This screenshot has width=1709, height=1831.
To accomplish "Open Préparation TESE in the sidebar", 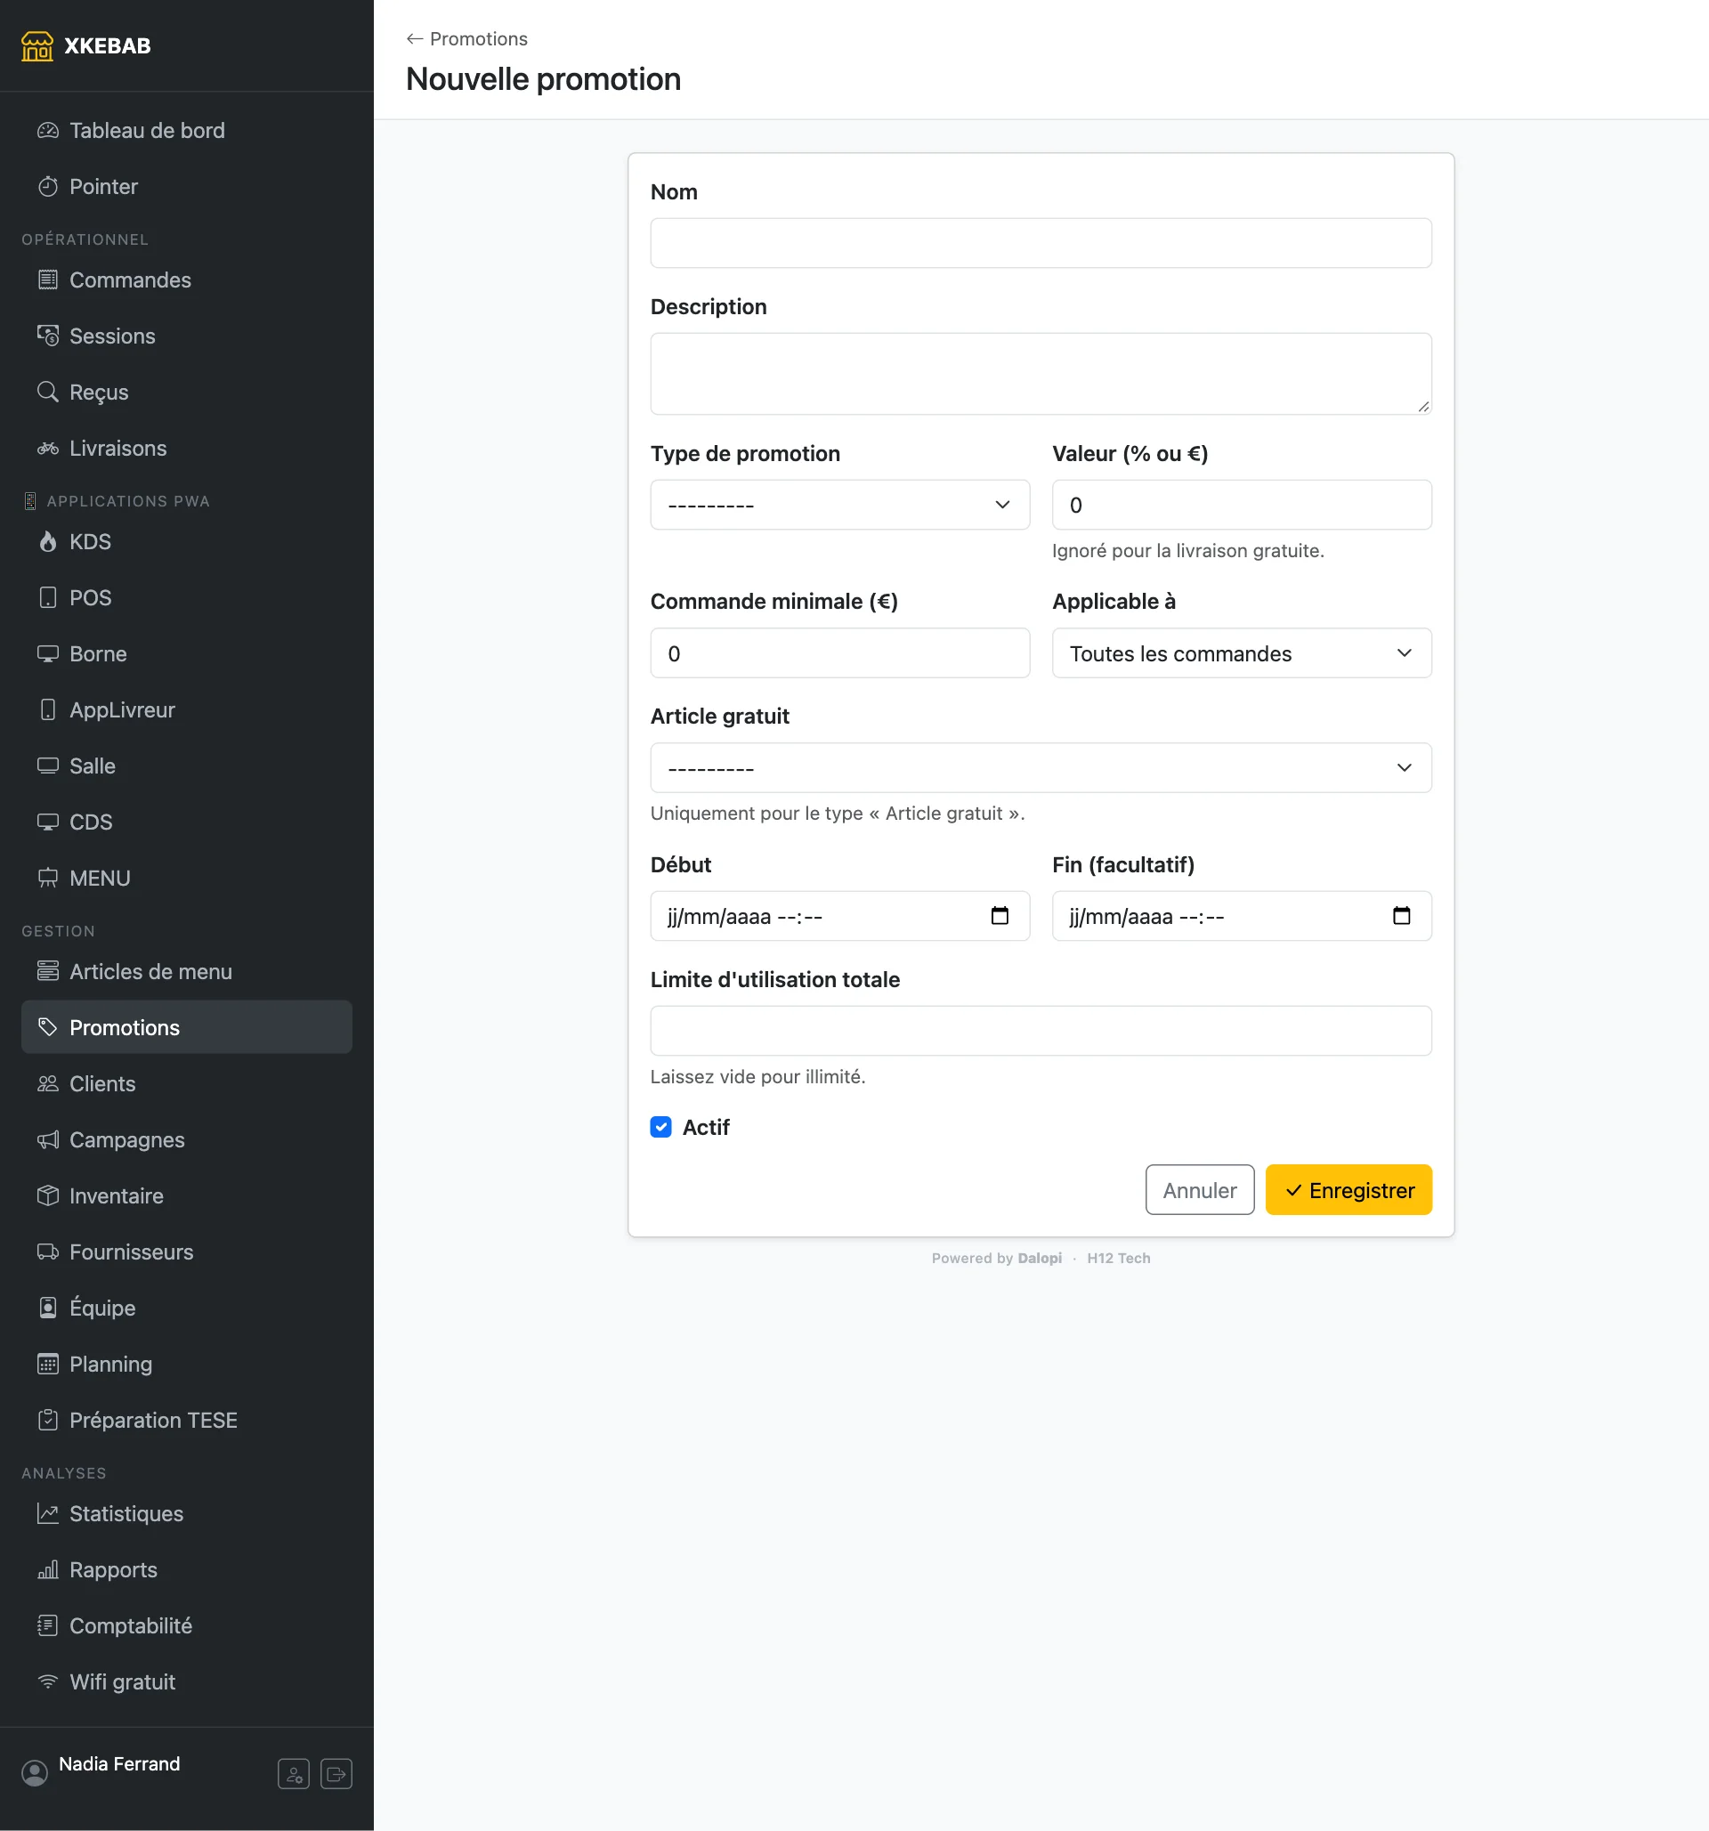I will (x=187, y=1421).
